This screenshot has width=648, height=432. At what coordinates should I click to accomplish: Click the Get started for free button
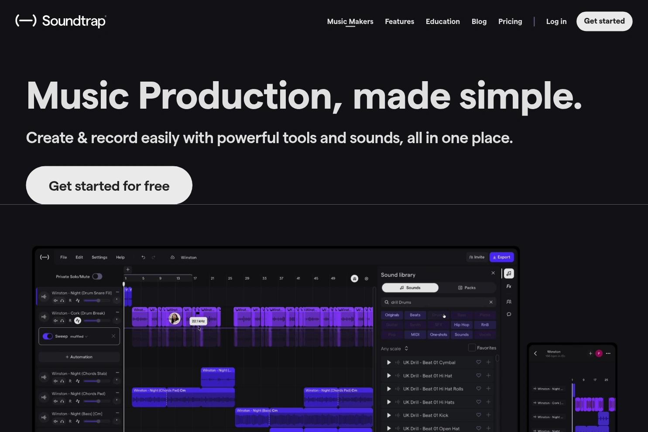pos(109,185)
